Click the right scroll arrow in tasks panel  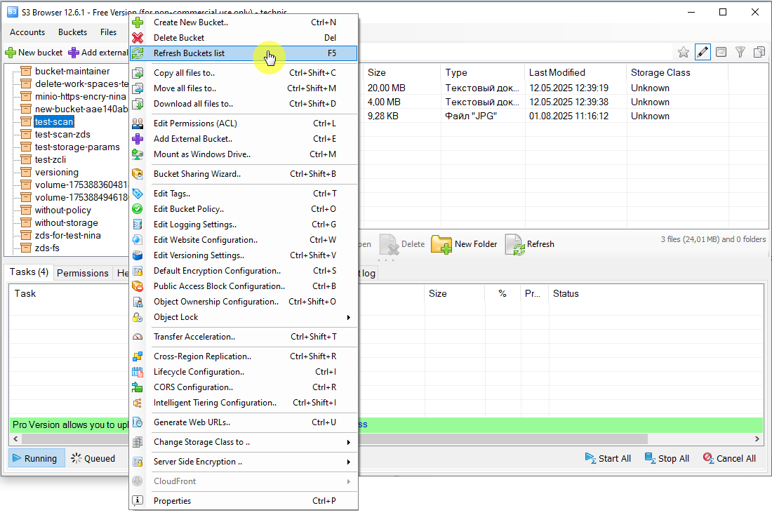coord(757,439)
